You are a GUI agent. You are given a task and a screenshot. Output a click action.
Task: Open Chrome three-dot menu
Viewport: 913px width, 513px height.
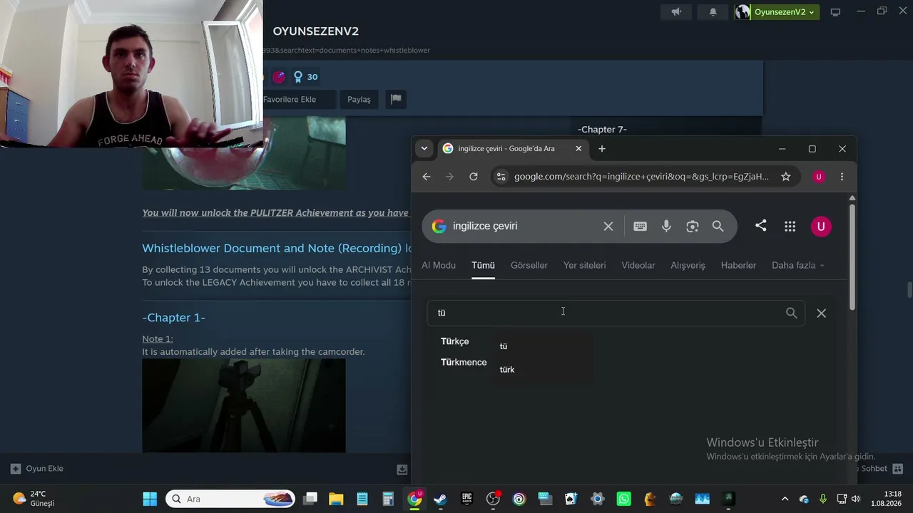[842, 177]
